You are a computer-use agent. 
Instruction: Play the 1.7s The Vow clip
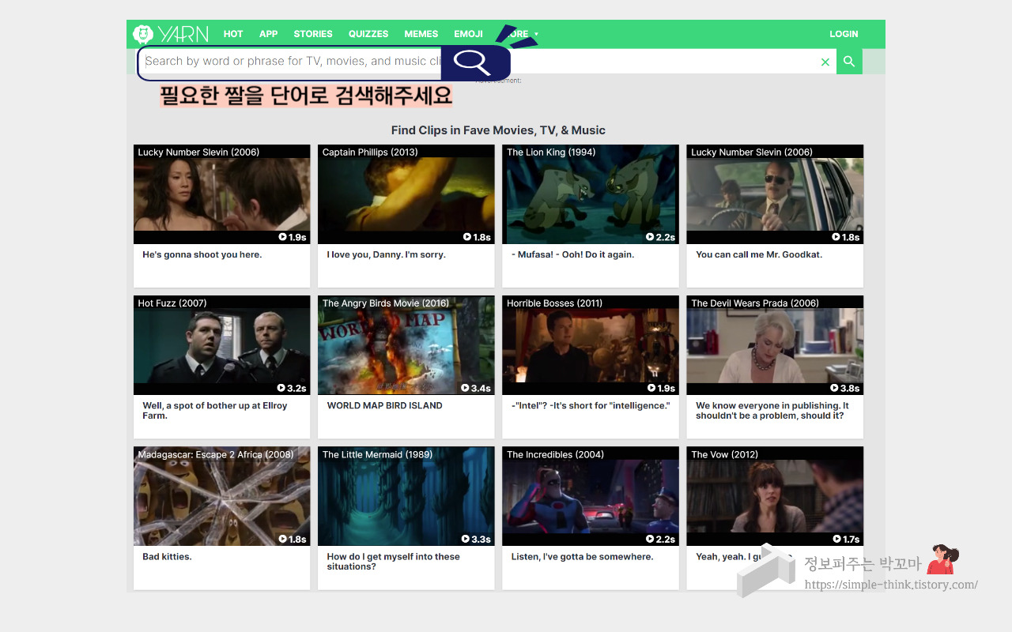[x=846, y=540]
